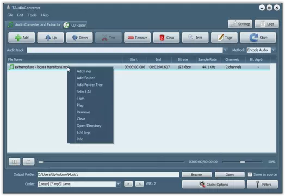Open file Info with magnifier button

195,38
